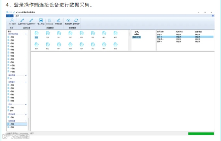Open quick access toolbar dropdown arrow
221x141 pixels.
(x=17, y=12)
